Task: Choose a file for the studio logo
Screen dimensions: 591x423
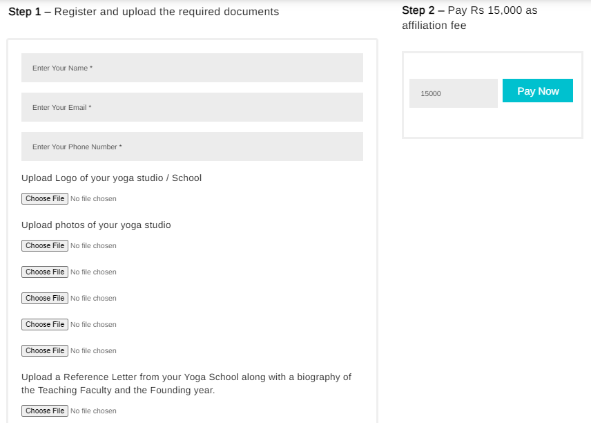Action: tap(45, 198)
